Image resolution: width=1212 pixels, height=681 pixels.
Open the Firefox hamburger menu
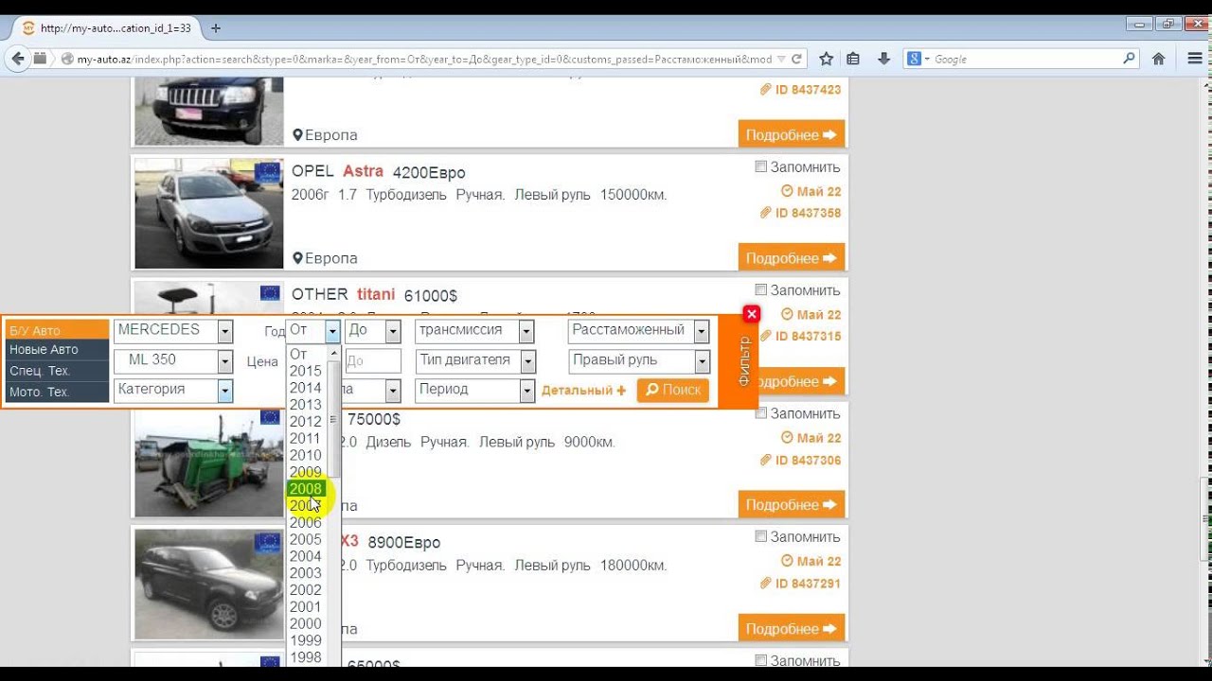pyautogui.click(x=1194, y=59)
